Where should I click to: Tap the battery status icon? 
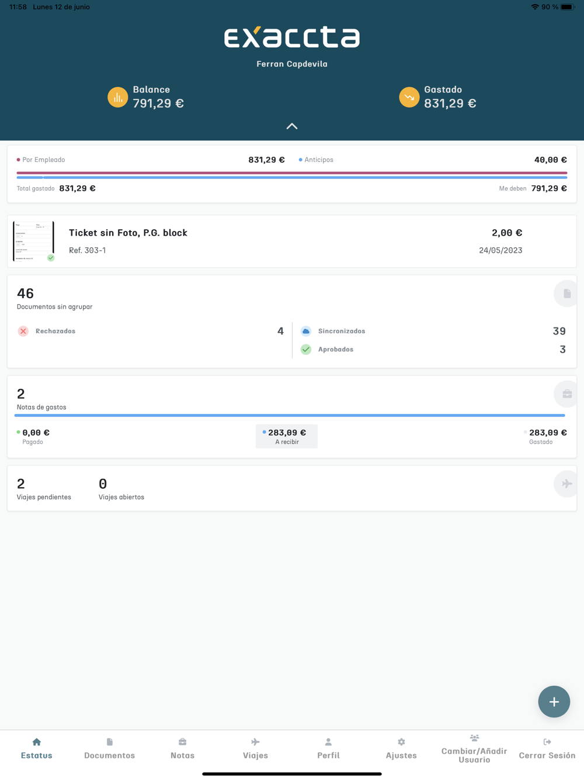coord(568,7)
